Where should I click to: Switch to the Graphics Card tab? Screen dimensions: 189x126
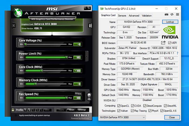click(108, 15)
